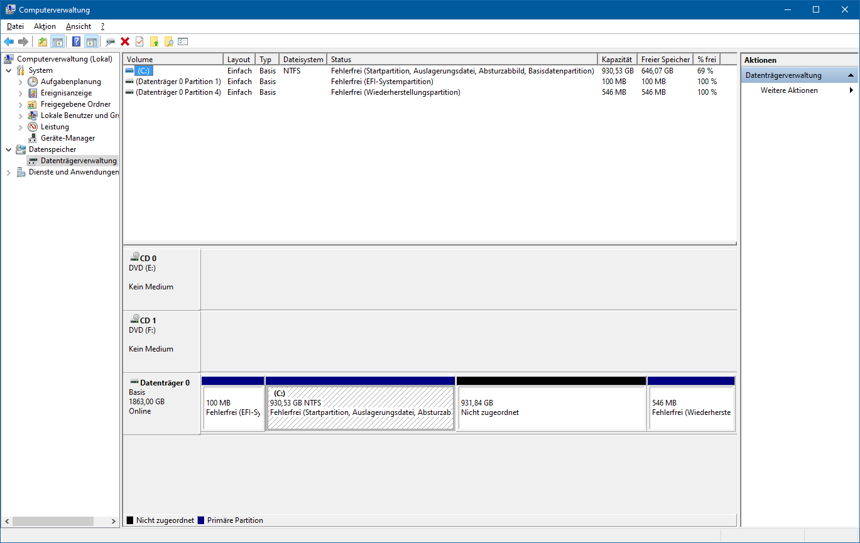
Task: Collapse the System tree node
Action: [9, 70]
